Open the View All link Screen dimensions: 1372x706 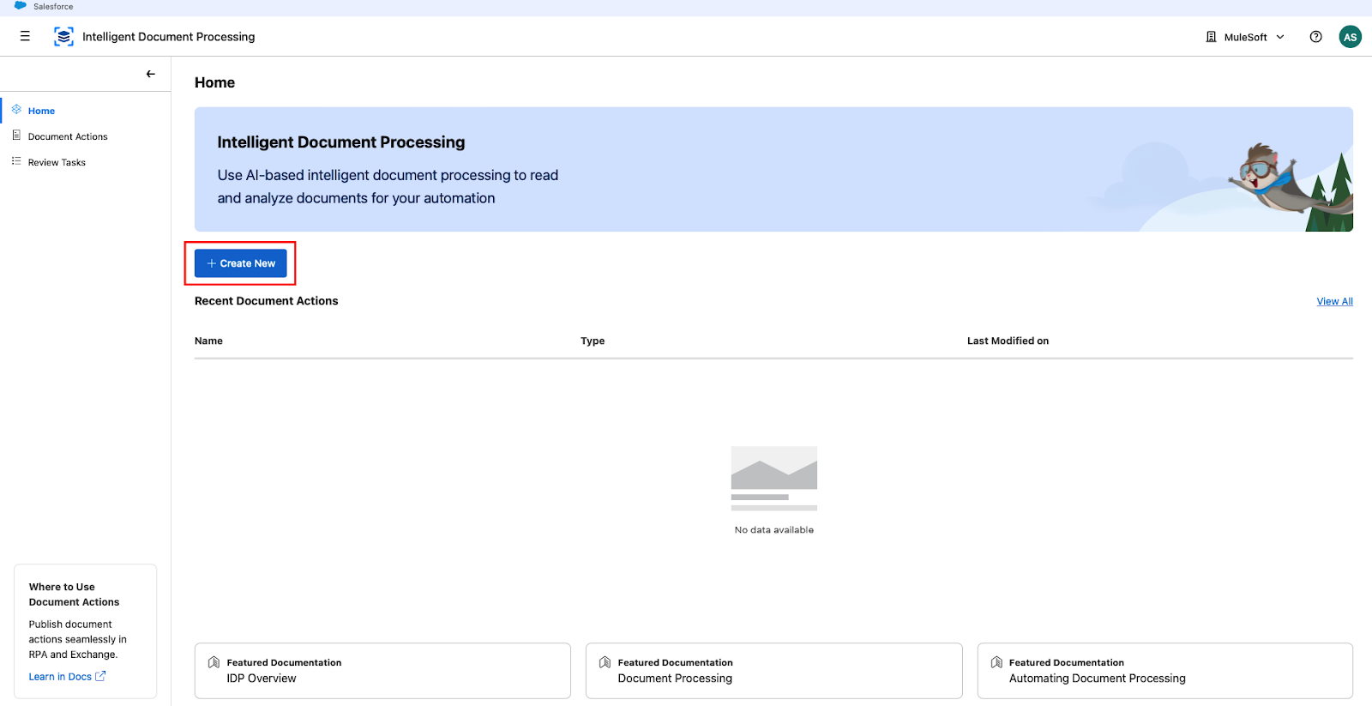pos(1334,301)
